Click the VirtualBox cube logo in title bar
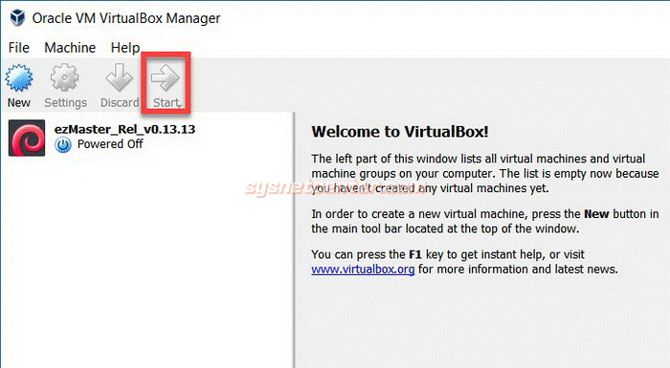Viewport: 670px width, 368px height. [x=17, y=18]
